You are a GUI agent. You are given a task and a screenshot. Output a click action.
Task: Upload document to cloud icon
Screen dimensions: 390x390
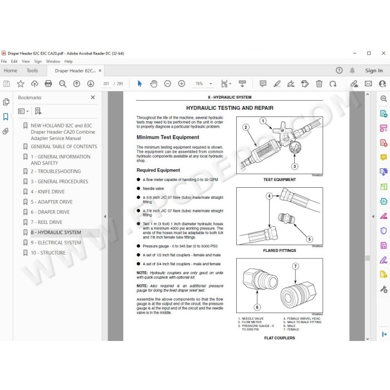[35, 84]
